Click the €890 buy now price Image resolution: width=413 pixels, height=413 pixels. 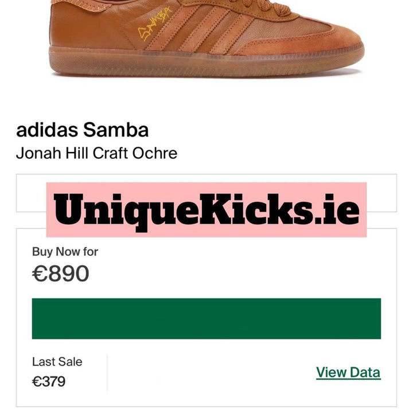(x=61, y=274)
